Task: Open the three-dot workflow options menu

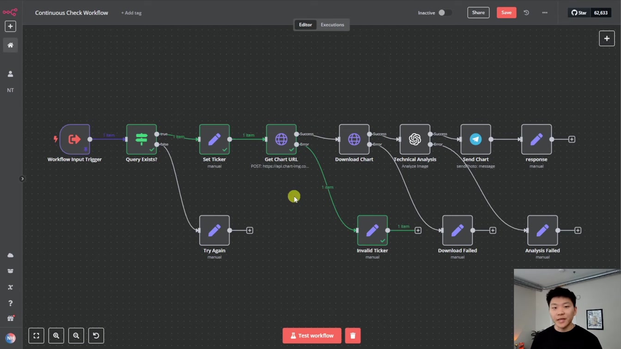Action: [545, 12]
